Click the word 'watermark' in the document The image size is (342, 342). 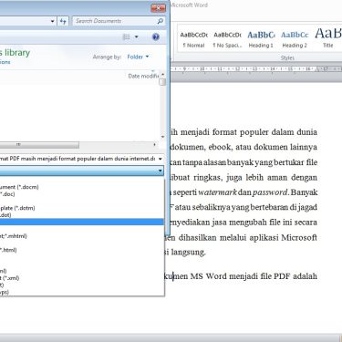[x=217, y=192]
